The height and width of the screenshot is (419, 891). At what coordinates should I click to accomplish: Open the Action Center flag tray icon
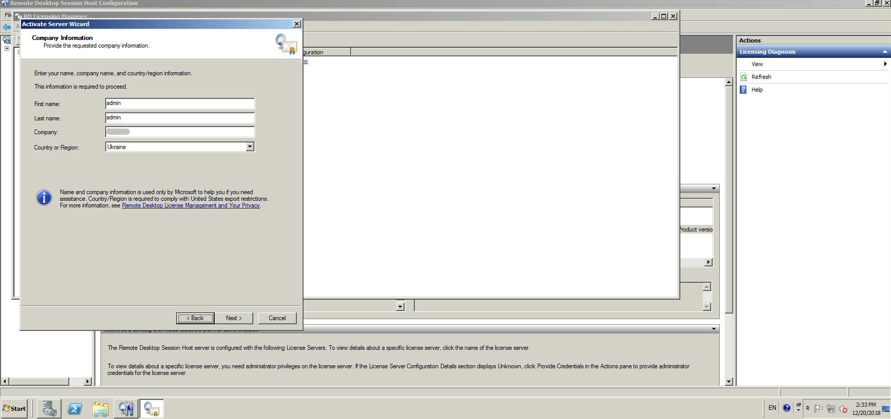(818, 409)
